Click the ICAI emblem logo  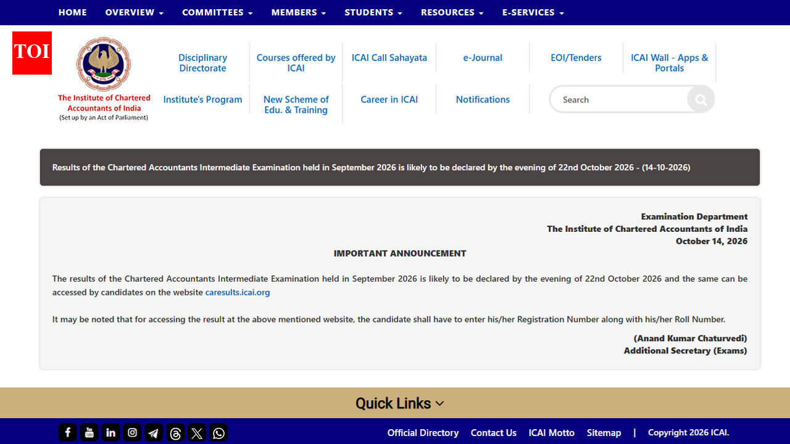click(x=104, y=64)
